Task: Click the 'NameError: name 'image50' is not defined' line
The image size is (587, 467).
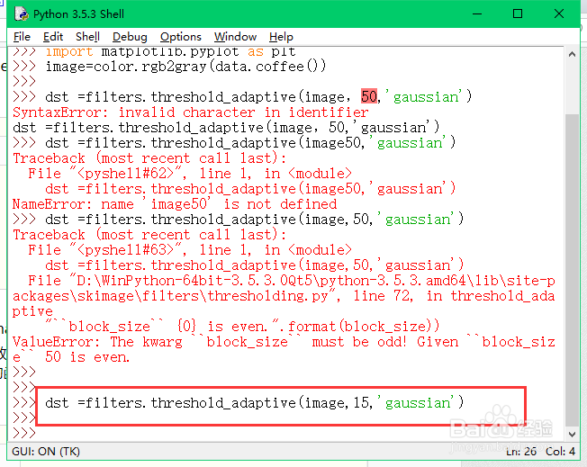Action: 175,204
